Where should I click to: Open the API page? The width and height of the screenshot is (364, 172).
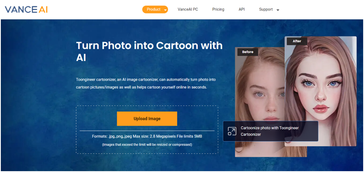(242, 10)
